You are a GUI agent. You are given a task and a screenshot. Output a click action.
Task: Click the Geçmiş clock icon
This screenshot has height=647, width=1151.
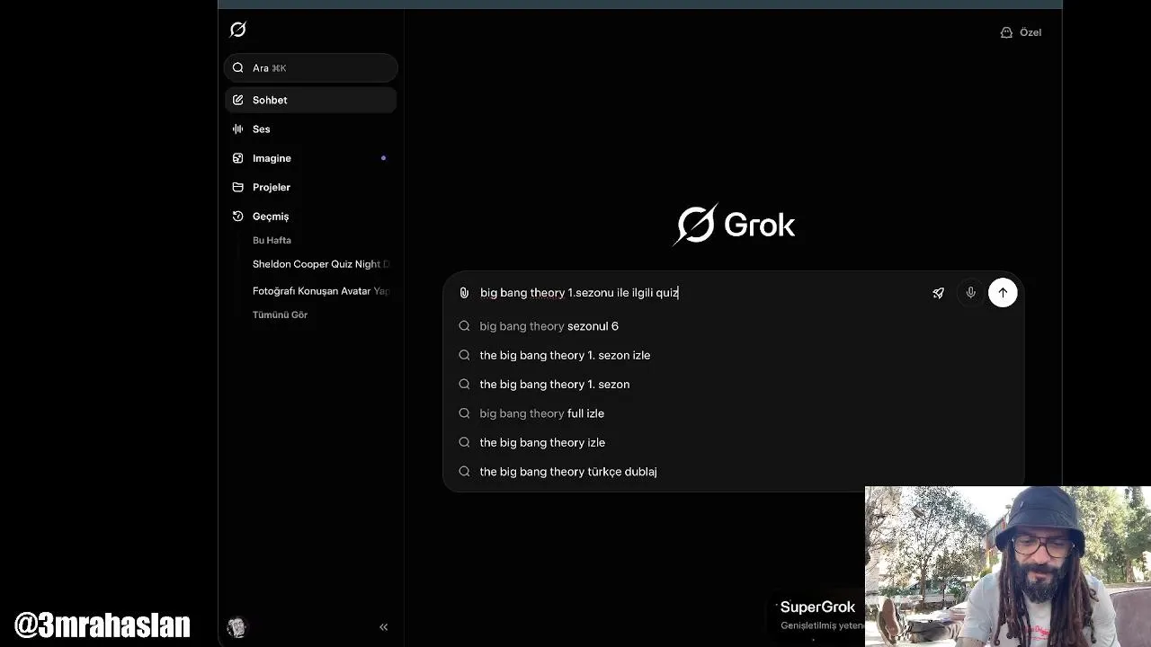click(237, 216)
